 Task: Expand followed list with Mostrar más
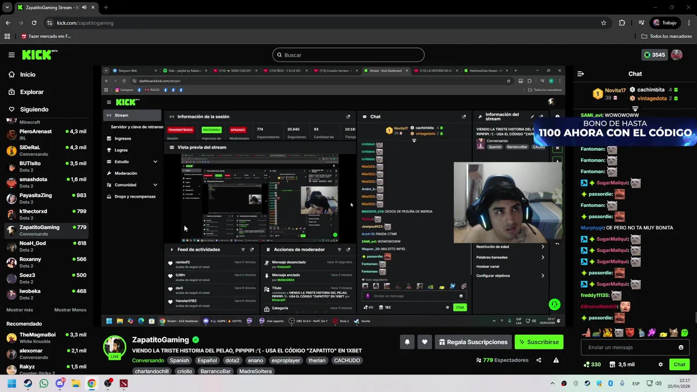20,310
